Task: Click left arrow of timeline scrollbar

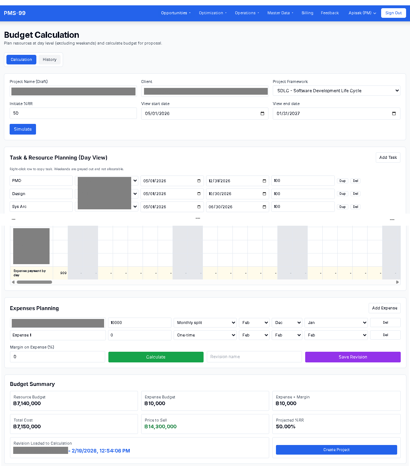Action: (x=13, y=282)
